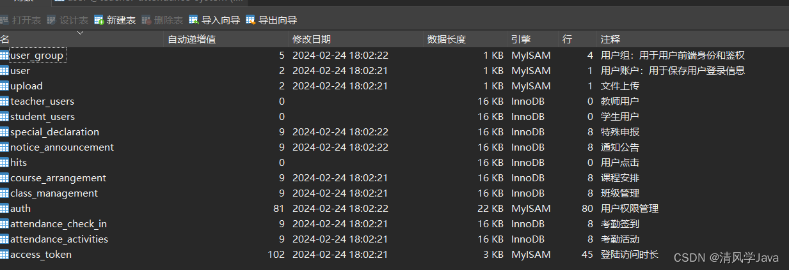Click the comment 用户权限管理
The image size is (789, 270).
pyautogui.click(x=630, y=209)
